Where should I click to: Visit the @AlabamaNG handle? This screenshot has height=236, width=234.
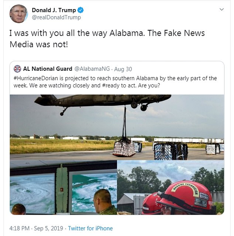point(92,69)
